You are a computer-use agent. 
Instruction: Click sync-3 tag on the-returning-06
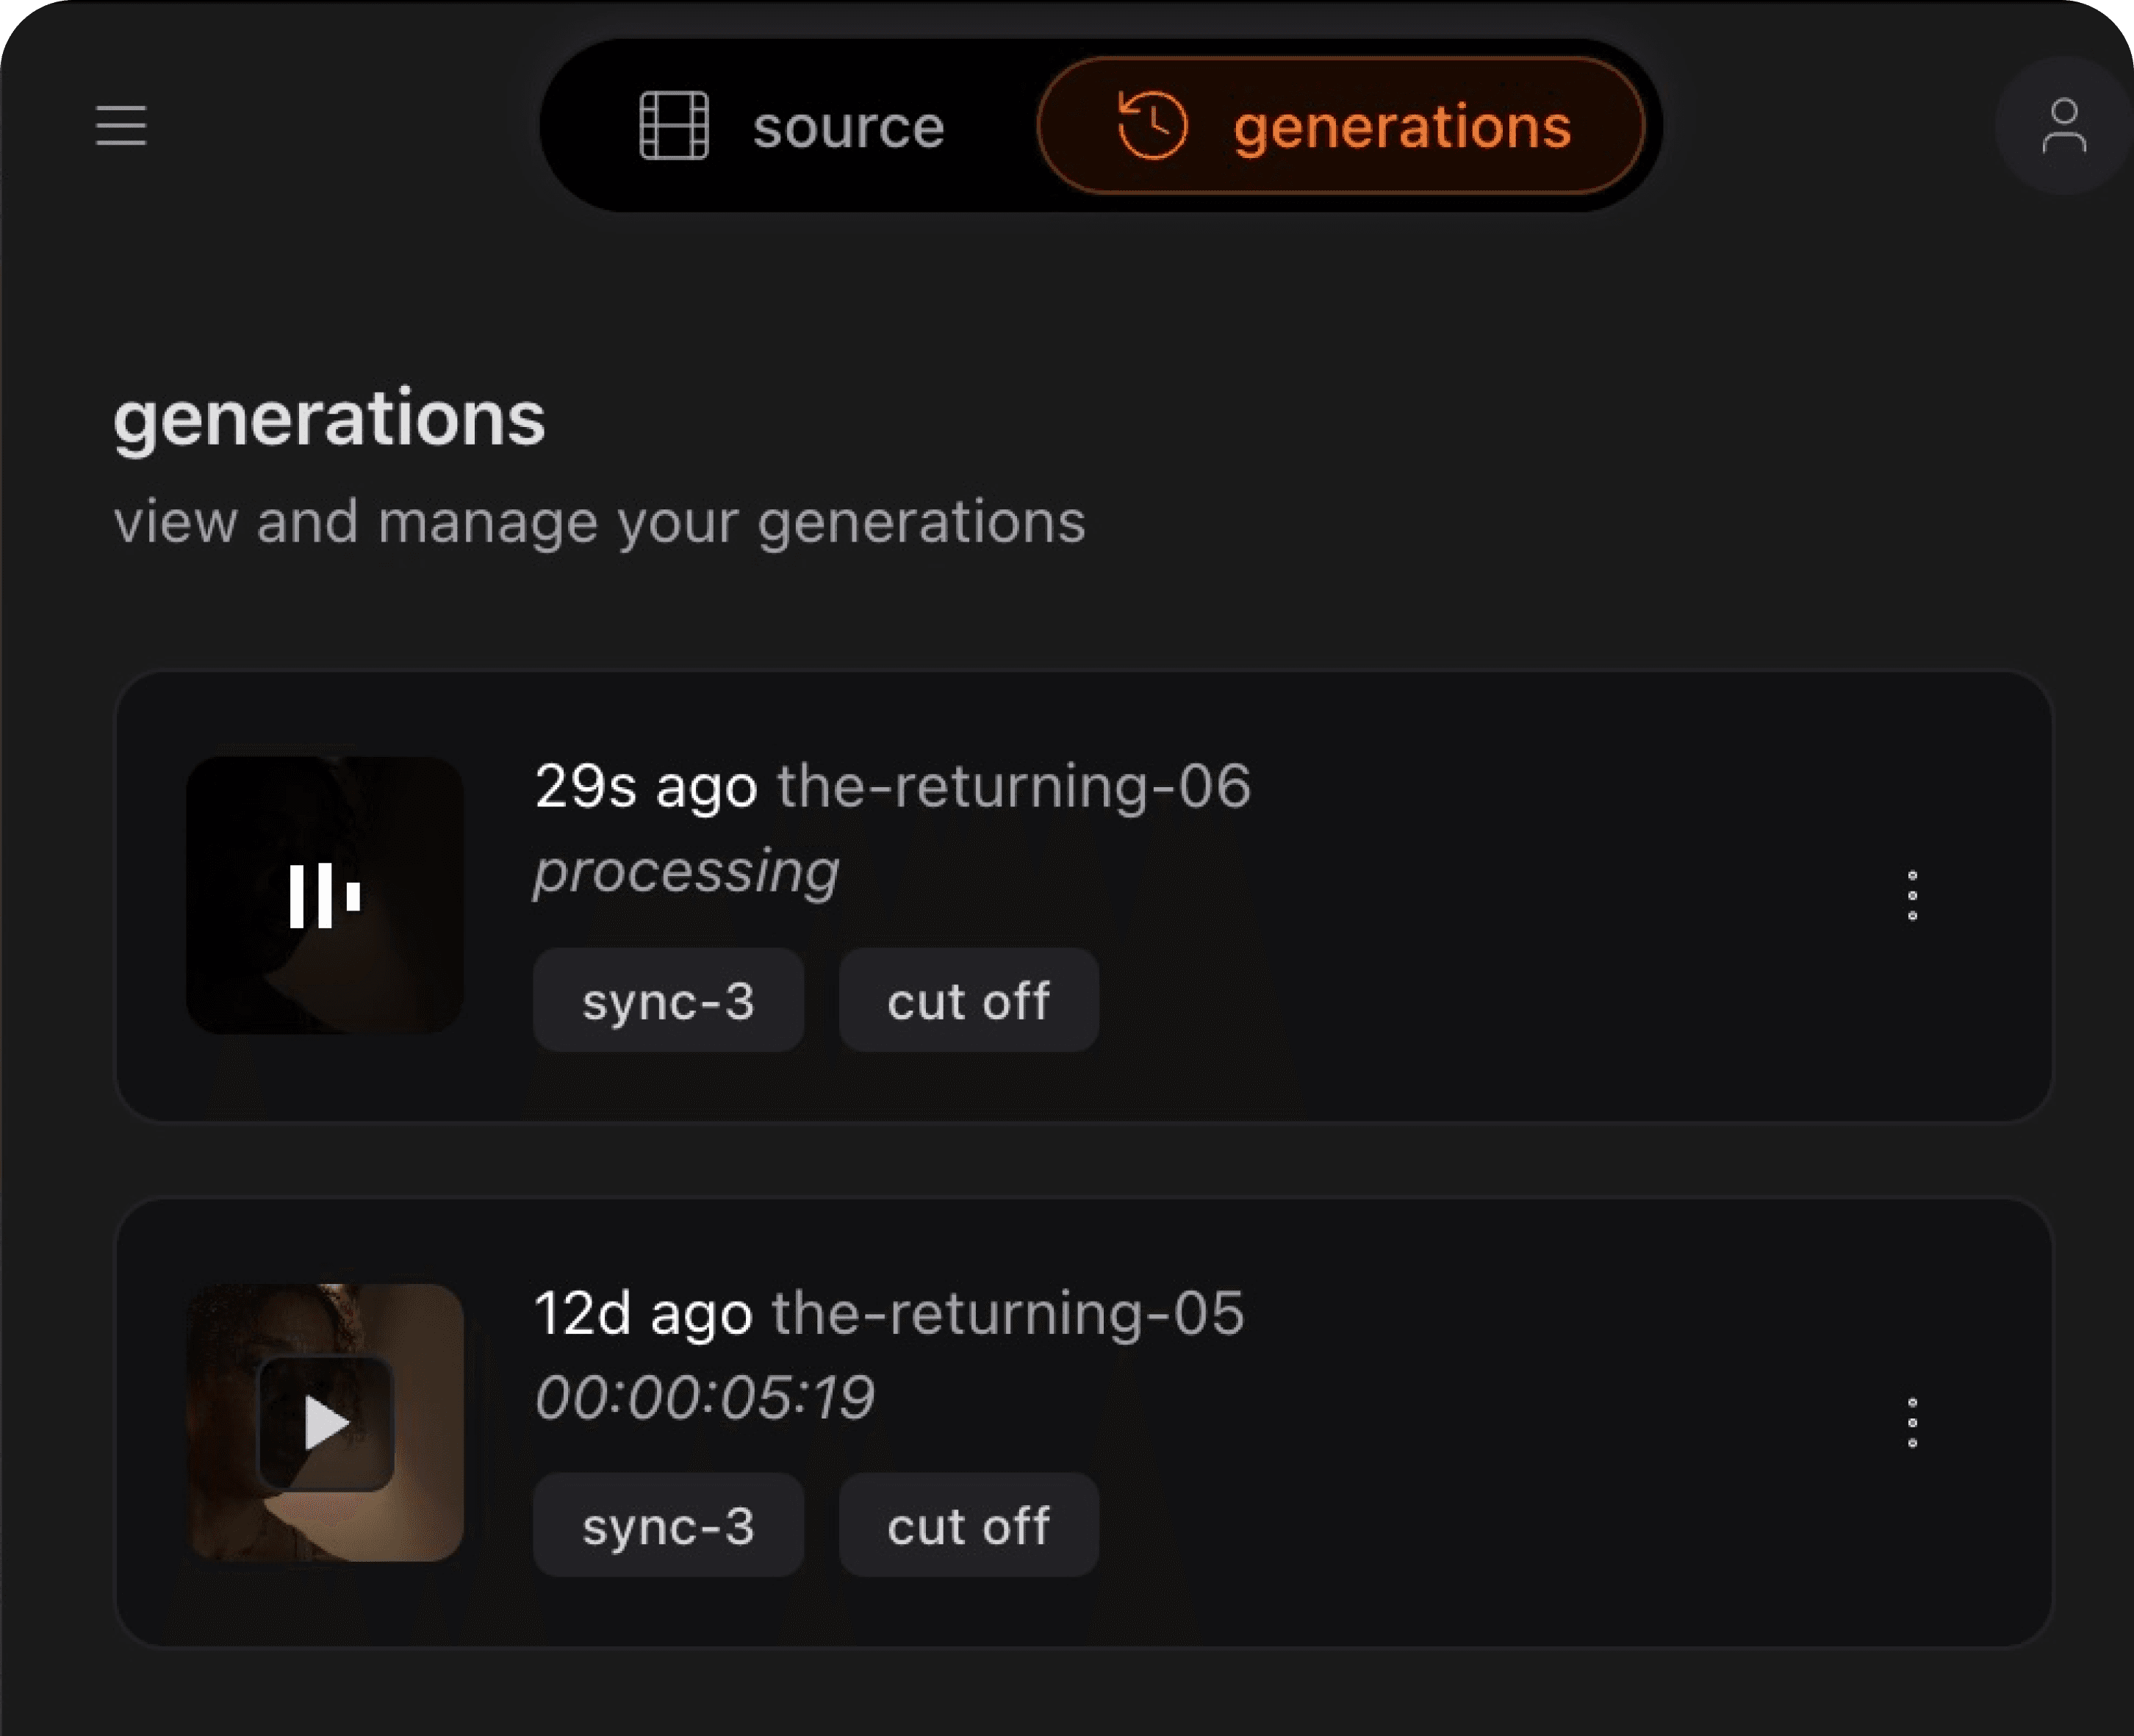pyautogui.click(x=668, y=1000)
